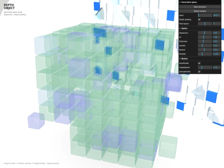Select the ior value field 1.48
This screenshot has height=168, width=224.
[217, 37]
